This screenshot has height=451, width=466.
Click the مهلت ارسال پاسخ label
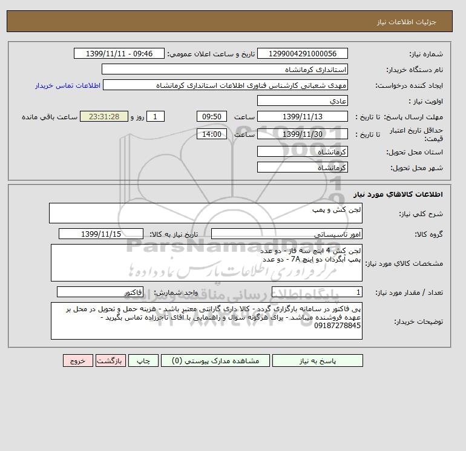pos(413,117)
